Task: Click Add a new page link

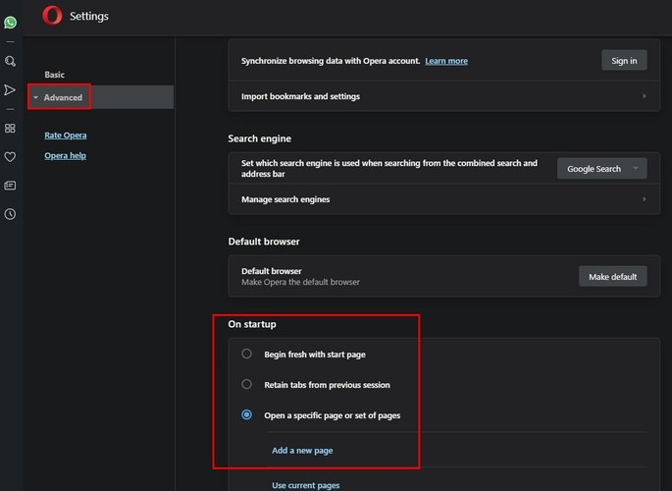Action: click(x=302, y=451)
